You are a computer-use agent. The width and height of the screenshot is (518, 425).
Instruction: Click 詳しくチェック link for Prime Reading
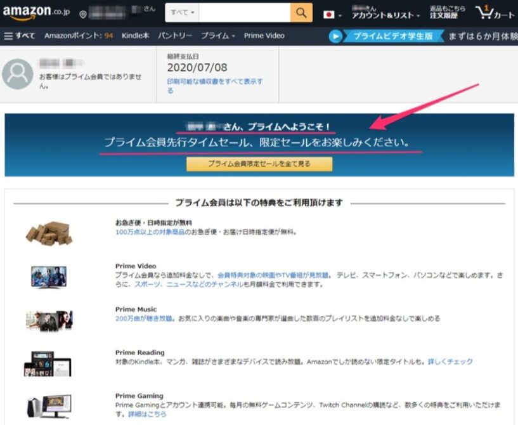pyautogui.click(x=450, y=362)
